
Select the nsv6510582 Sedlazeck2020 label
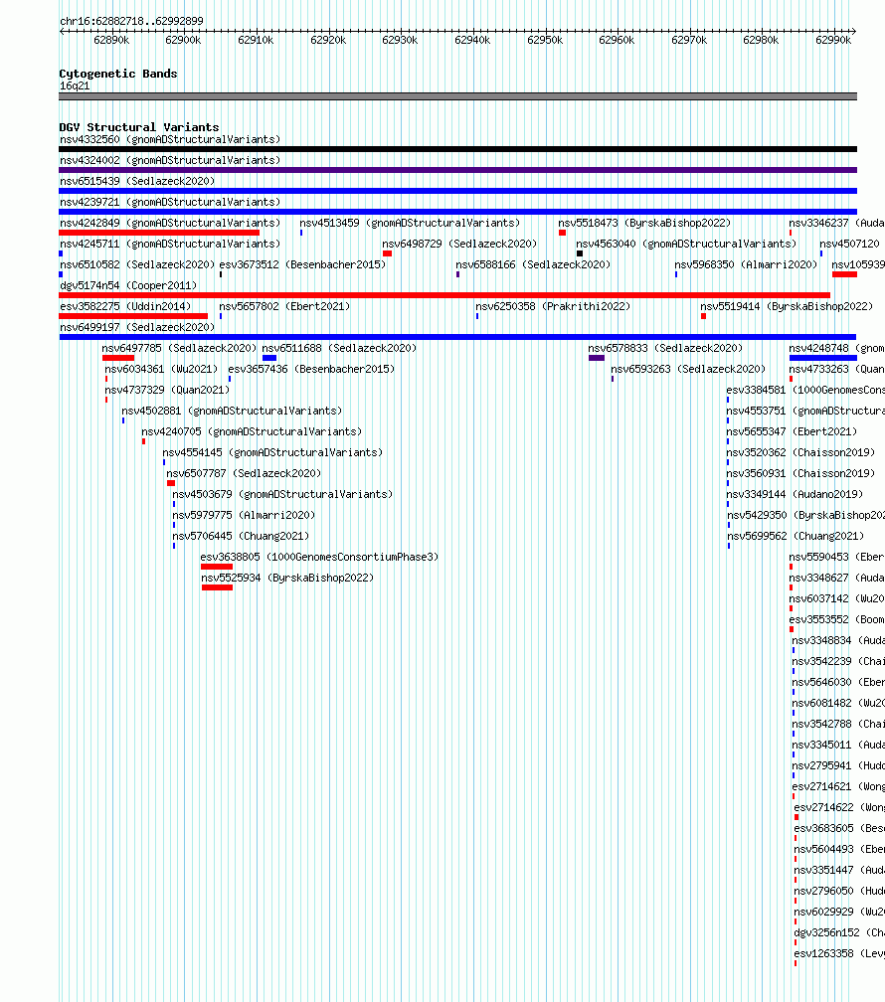click(137, 264)
